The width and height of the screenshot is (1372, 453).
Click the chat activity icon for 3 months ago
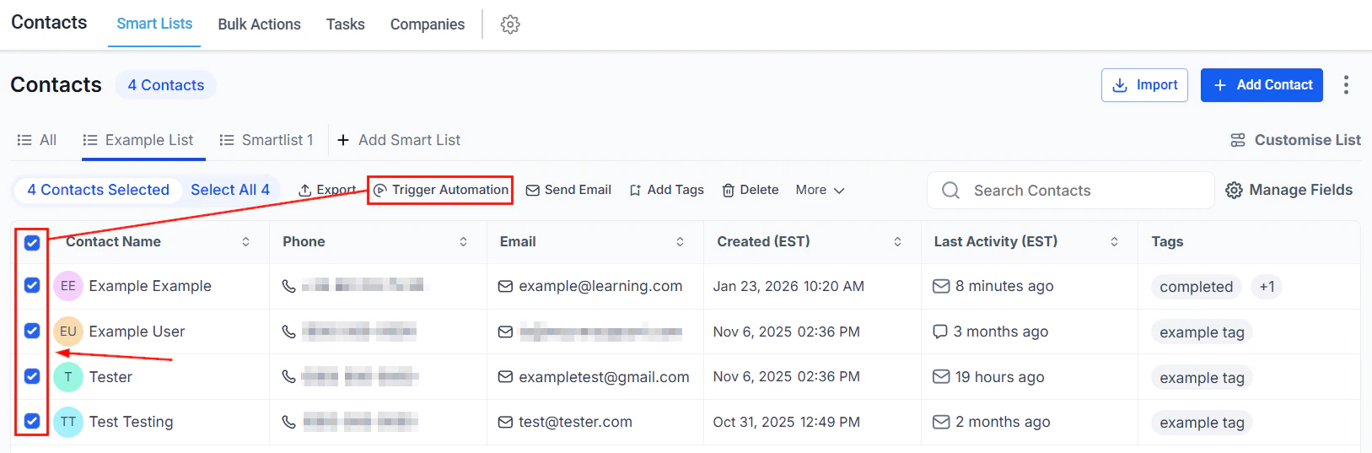point(940,332)
